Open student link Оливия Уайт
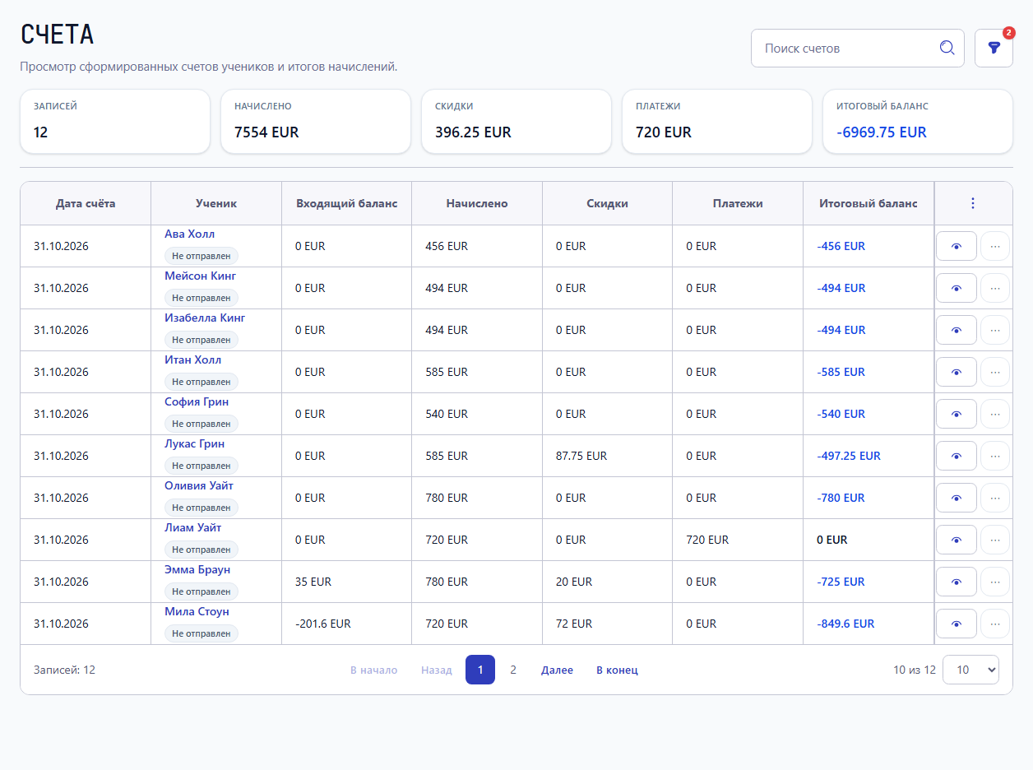Image resolution: width=1033 pixels, height=770 pixels. (199, 486)
